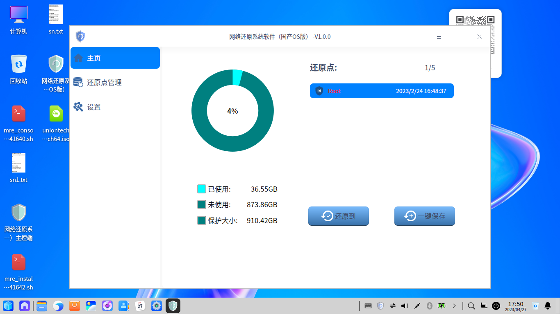Open 还原点管理 via its database icon
Screen dimensions: 560x314
(x=78, y=82)
